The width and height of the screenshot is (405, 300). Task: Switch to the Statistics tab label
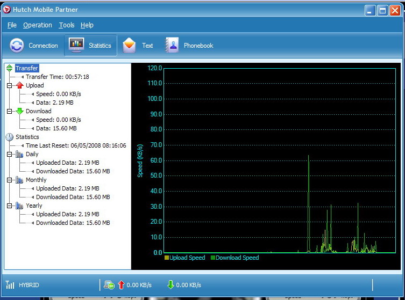100,46
